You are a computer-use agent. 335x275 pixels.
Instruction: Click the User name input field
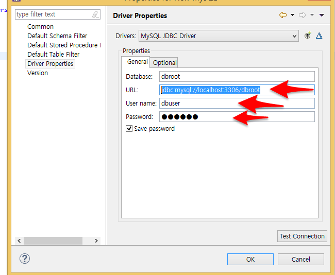(x=237, y=104)
